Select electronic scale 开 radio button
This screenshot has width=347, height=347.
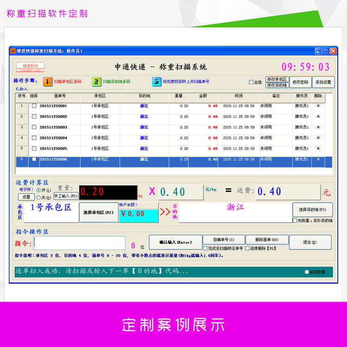tap(38, 190)
